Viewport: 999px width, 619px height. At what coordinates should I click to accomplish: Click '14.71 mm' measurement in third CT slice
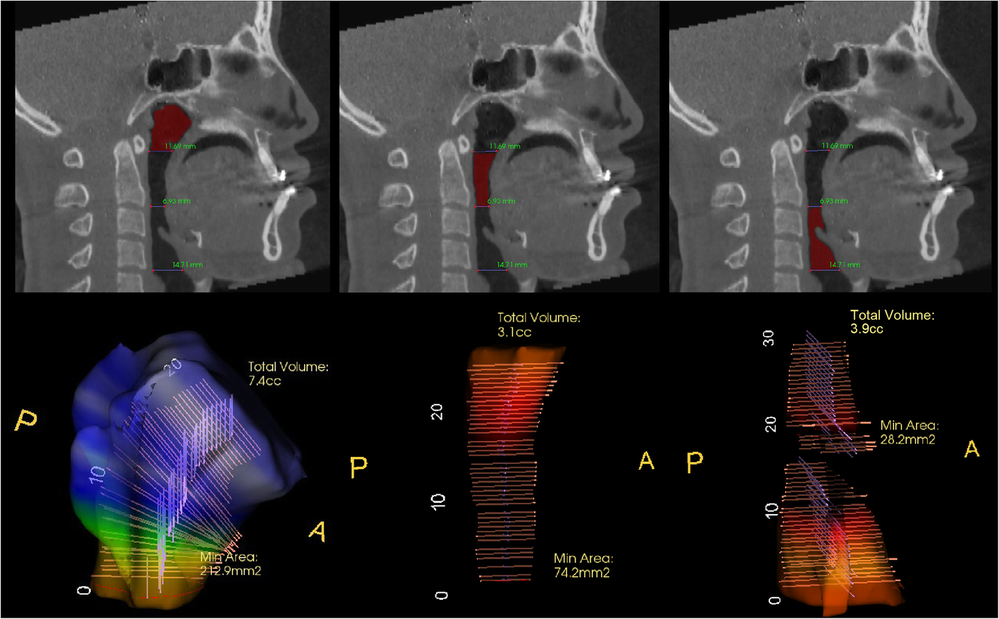844,265
